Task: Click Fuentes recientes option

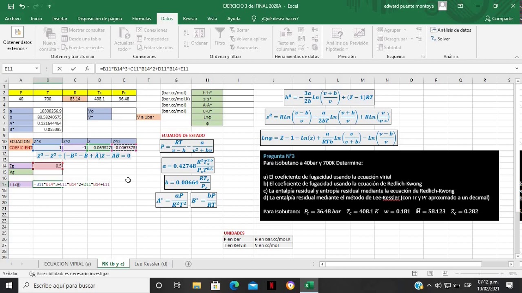Action: 82,48
